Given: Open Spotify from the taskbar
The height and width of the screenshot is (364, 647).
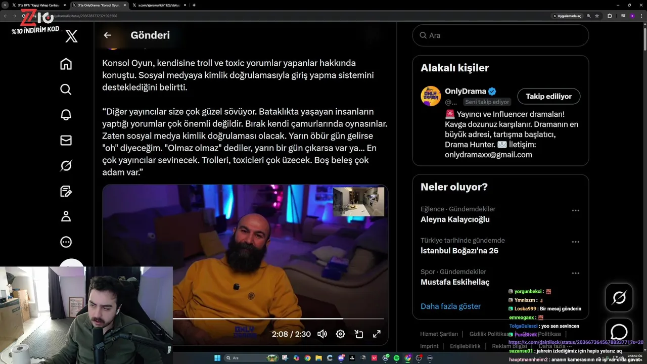Looking at the screenshot, I should 396,358.
